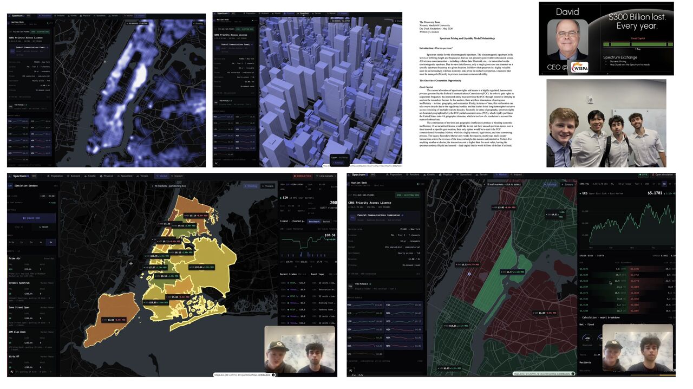Set simulation speed to 1x
Viewport: 693px width, 389px height.
(x=22, y=242)
